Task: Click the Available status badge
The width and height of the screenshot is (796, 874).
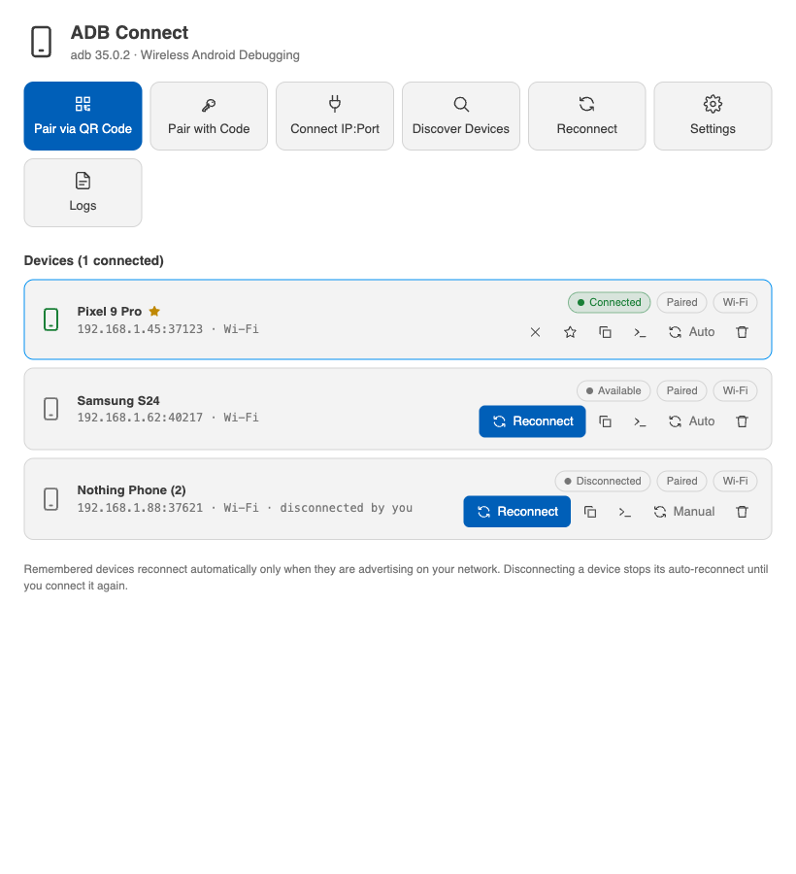Action: point(614,390)
